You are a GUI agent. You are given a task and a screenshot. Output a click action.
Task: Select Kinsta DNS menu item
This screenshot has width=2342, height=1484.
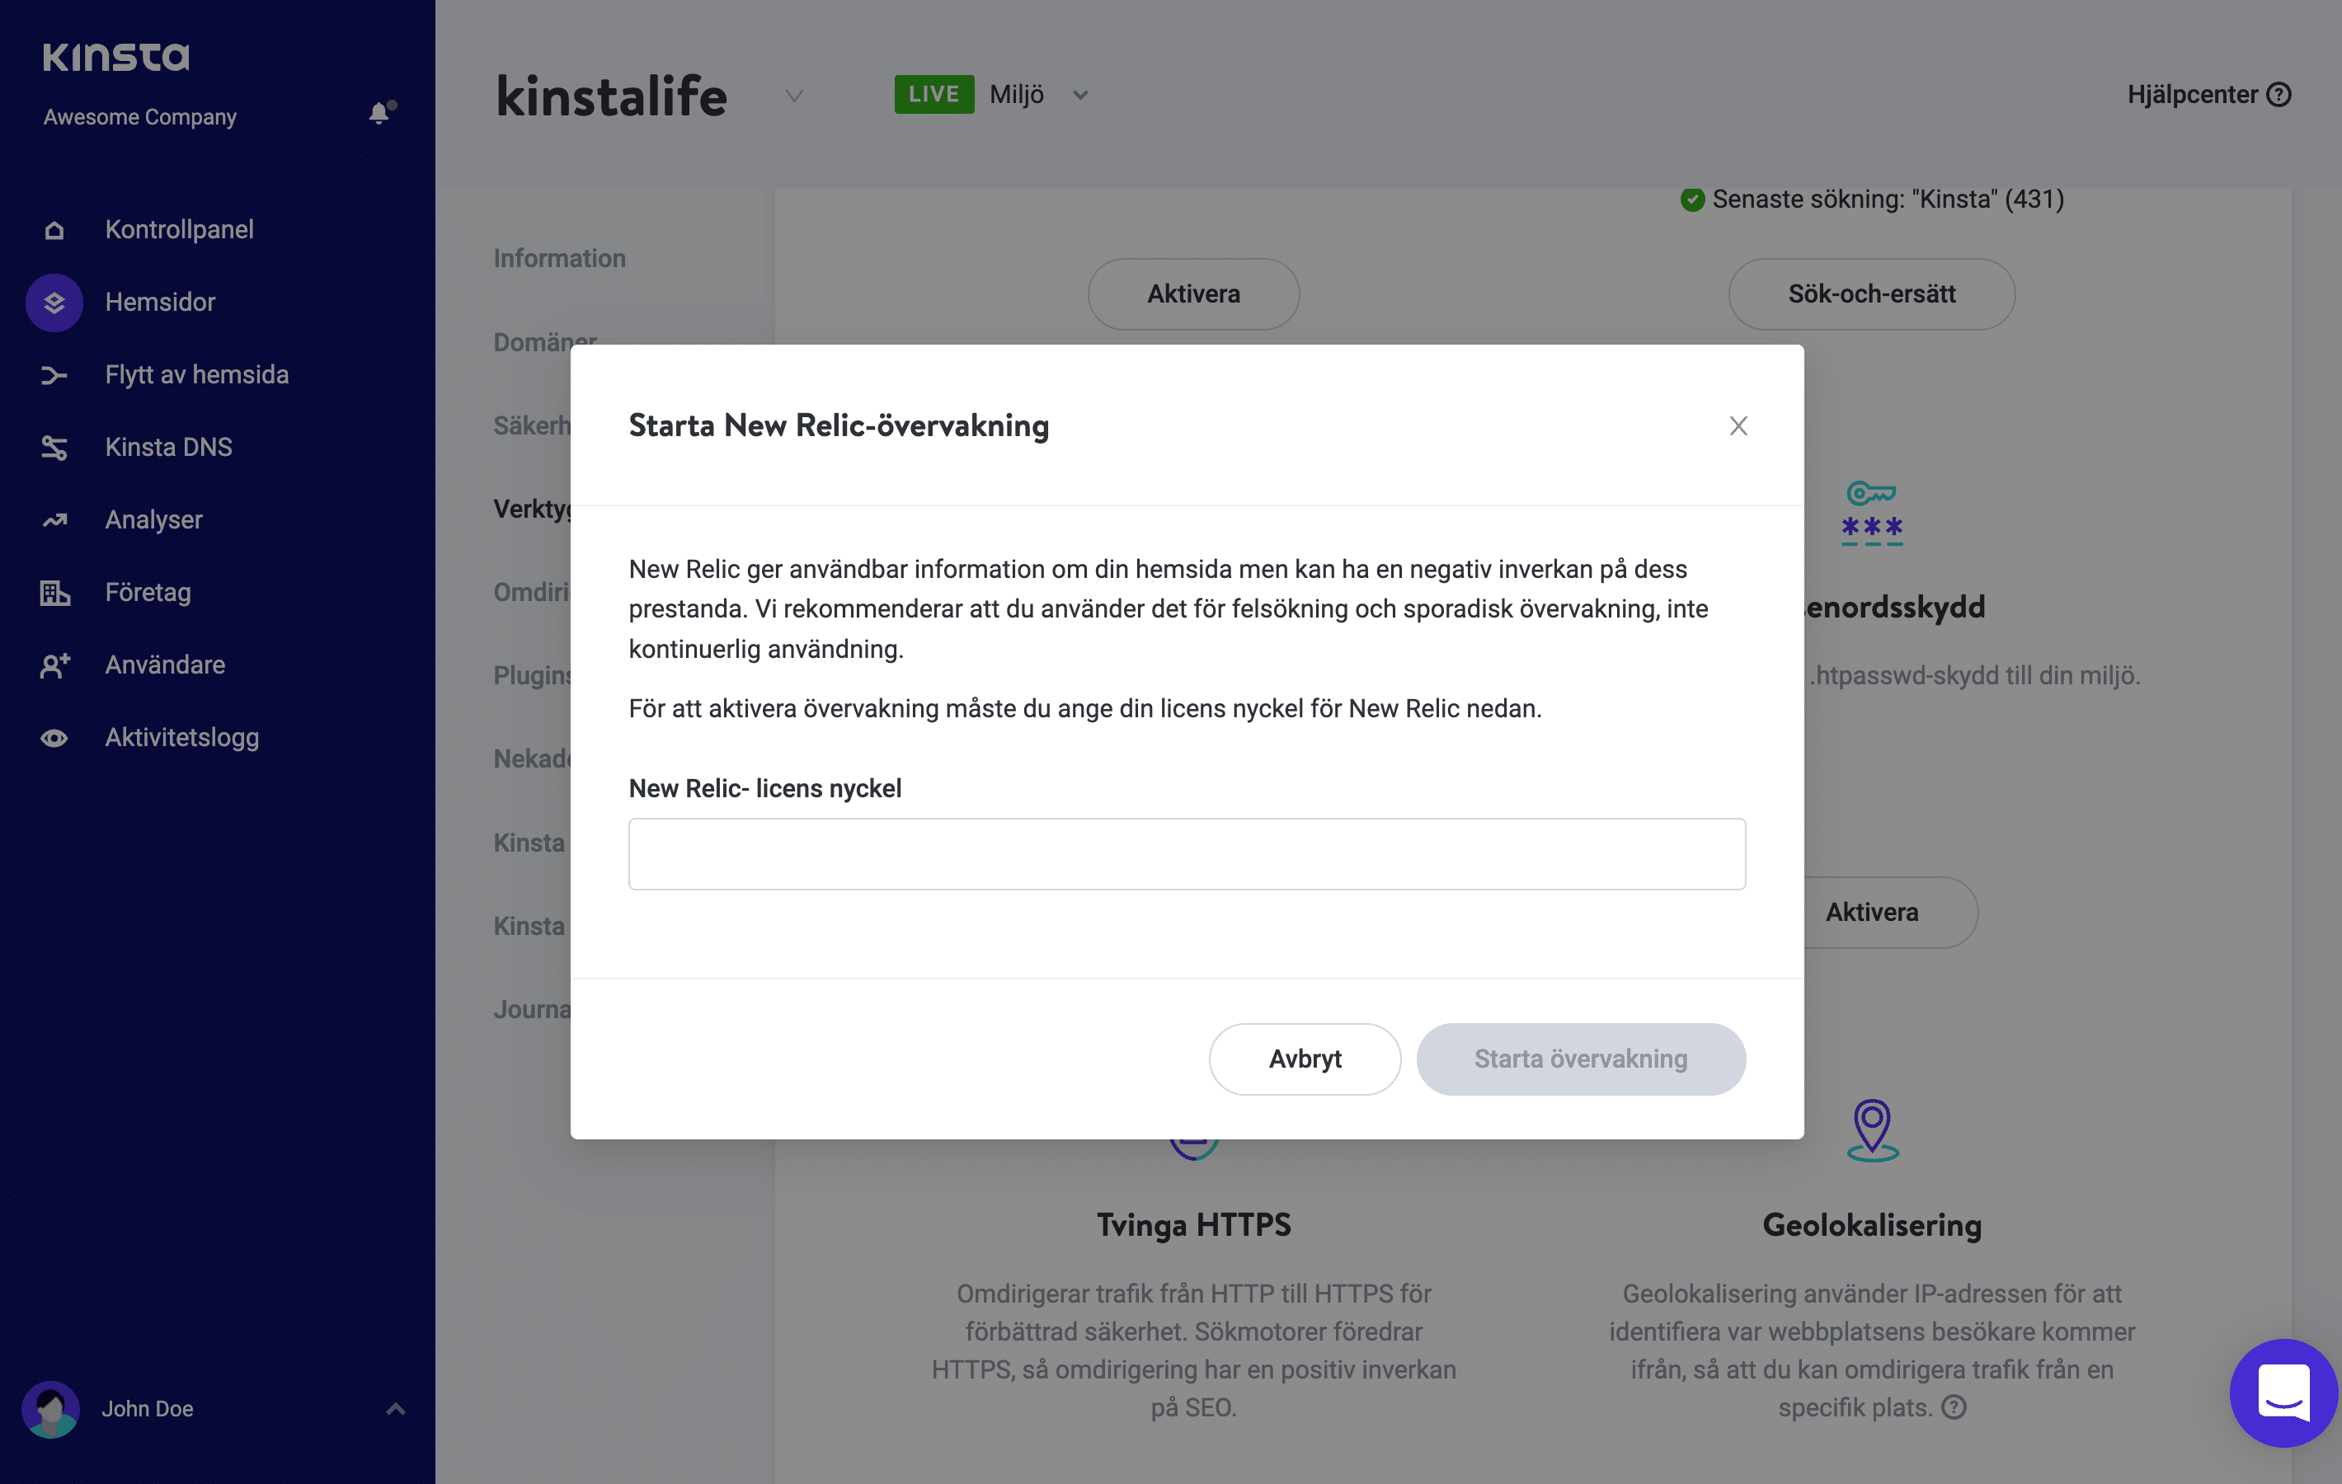(168, 448)
